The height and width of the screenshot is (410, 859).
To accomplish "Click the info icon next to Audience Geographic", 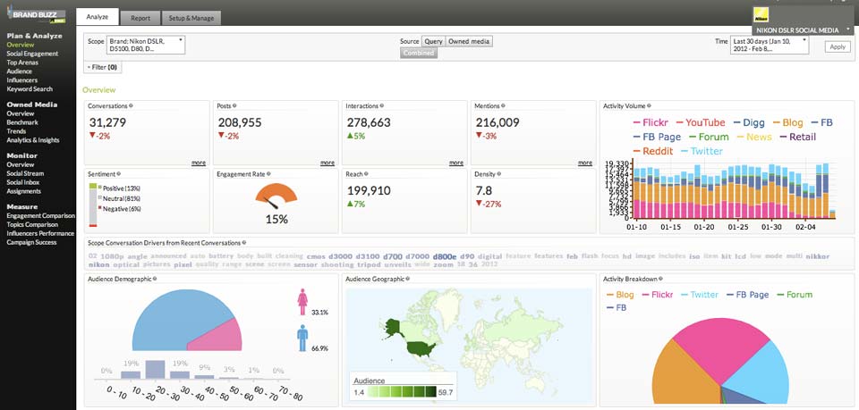I will 408,279.
